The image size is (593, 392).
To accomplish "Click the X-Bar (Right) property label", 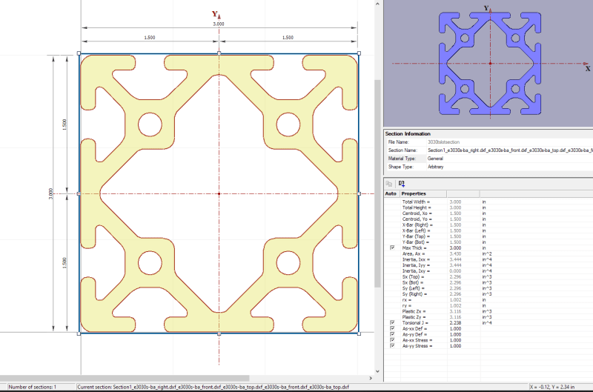I will pos(417,225).
